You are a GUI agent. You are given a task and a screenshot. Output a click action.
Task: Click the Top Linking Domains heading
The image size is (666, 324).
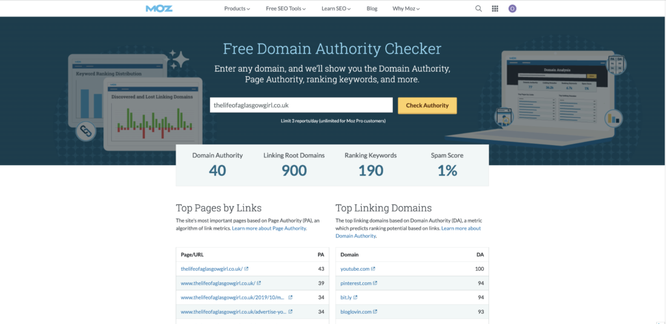pyautogui.click(x=384, y=208)
